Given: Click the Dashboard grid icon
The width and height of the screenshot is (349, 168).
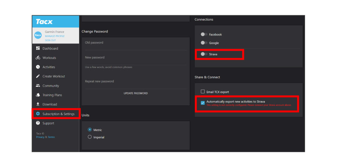Looking at the screenshot, I should [x=38, y=48].
